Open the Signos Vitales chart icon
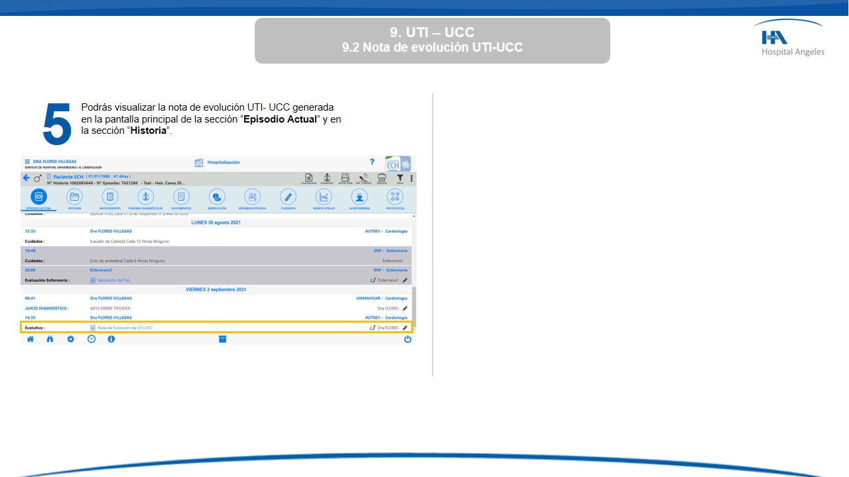 tap(324, 197)
